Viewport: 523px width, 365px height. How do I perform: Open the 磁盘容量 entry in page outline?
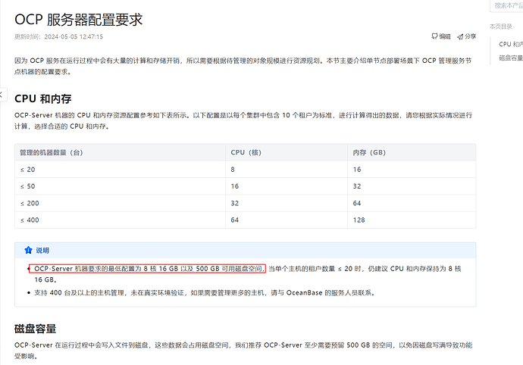[x=511, y=58]
